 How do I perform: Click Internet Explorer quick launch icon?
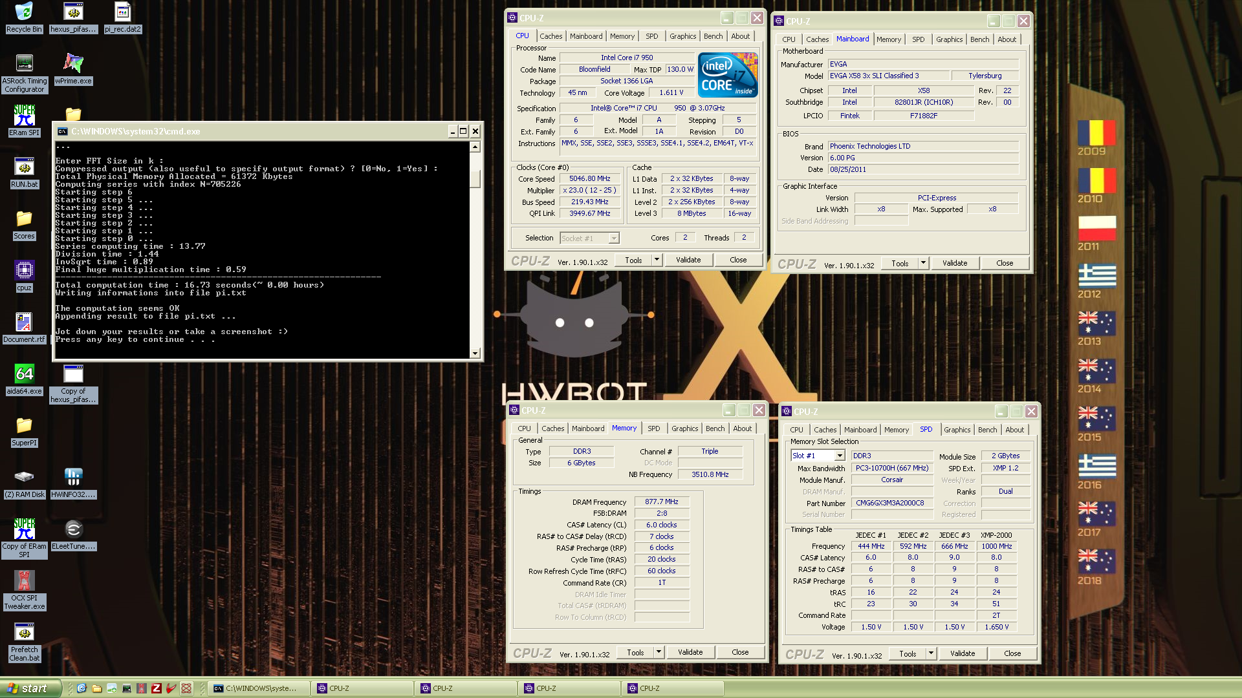82,688
